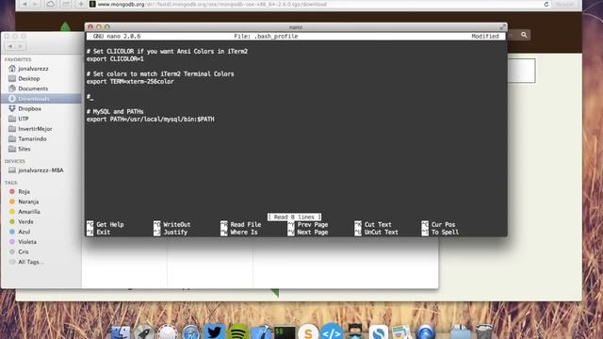The image size is (603, 339).
Task: Click the 'Set CLICOLOR' comment line
Action: pyautogui.click(x=167, y=51)
